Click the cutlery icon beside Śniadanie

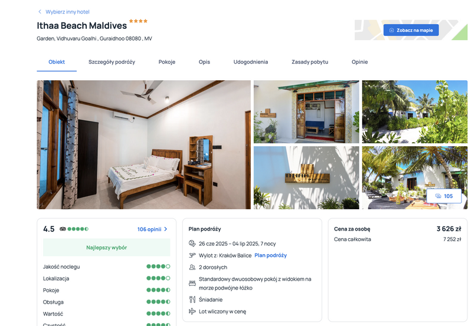click(x=192, y=299)
